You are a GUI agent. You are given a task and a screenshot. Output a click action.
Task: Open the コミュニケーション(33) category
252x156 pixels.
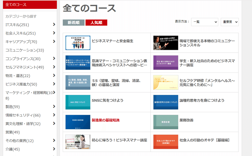tap(25, 50)
